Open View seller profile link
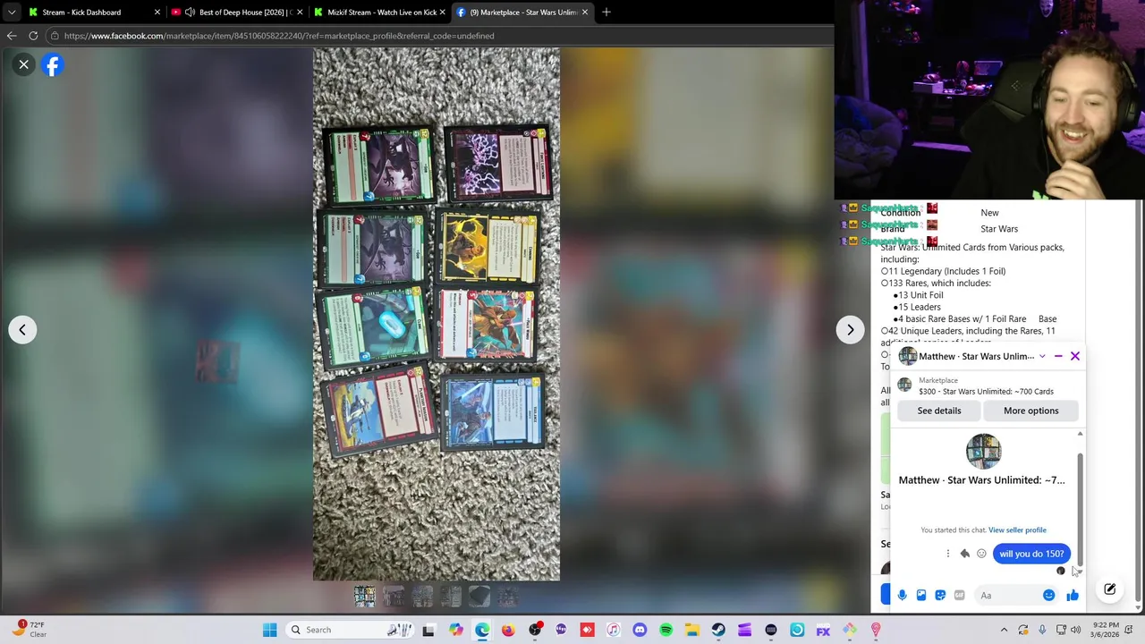1145x644 pixels. coord(1017,530)
